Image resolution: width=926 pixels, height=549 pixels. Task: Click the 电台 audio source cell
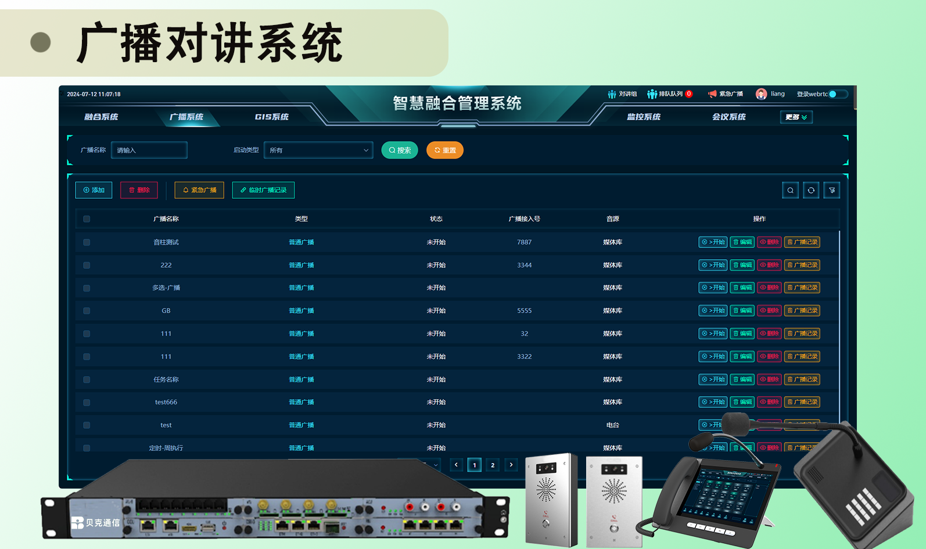[x=613, y=425]
